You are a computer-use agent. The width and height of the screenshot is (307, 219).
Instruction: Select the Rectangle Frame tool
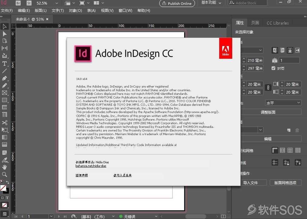click(5, 93)
